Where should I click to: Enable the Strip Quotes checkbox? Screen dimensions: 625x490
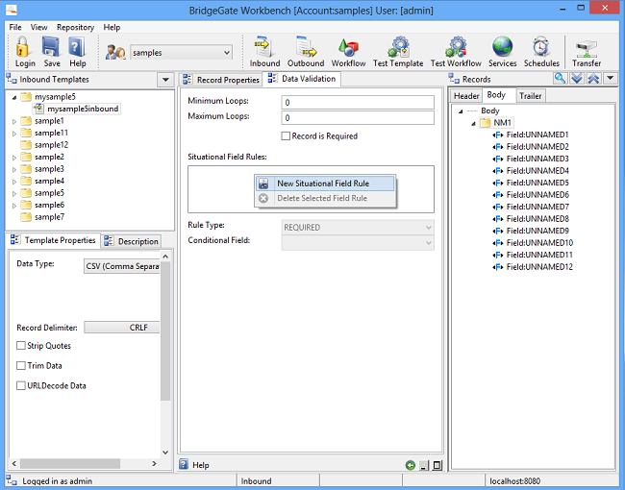[21, 345]
